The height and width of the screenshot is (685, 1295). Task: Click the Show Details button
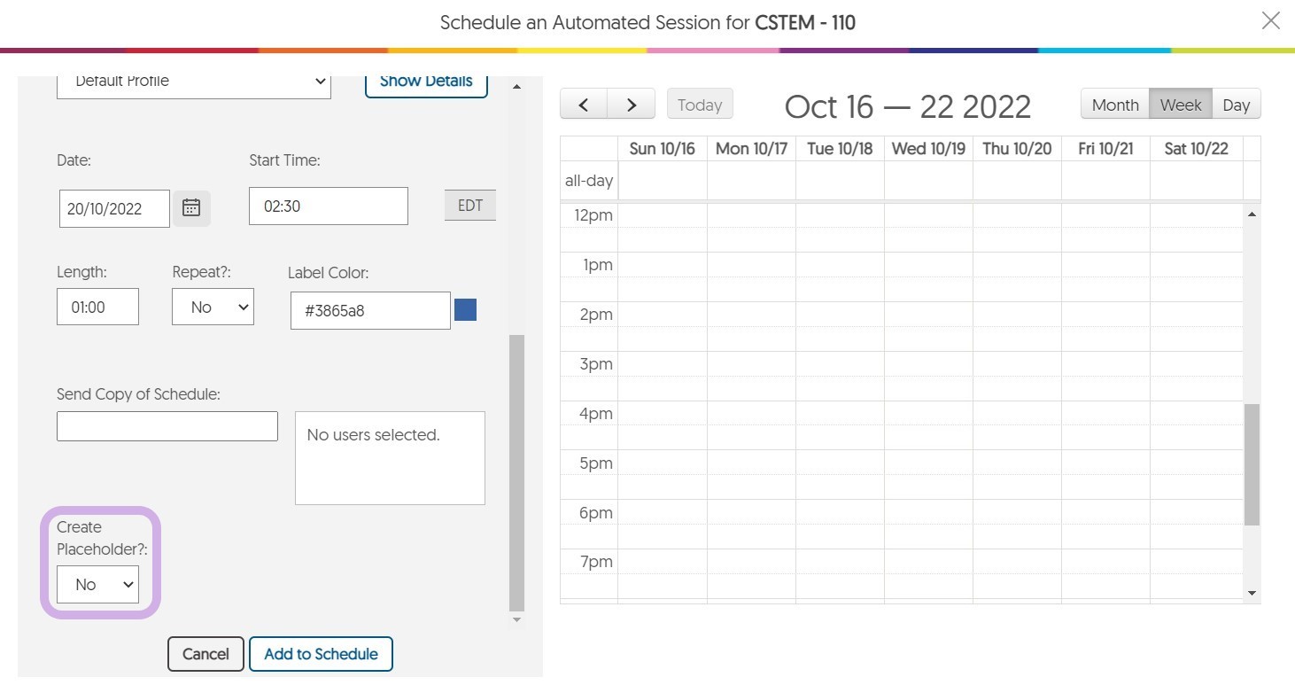coord(426,82)
